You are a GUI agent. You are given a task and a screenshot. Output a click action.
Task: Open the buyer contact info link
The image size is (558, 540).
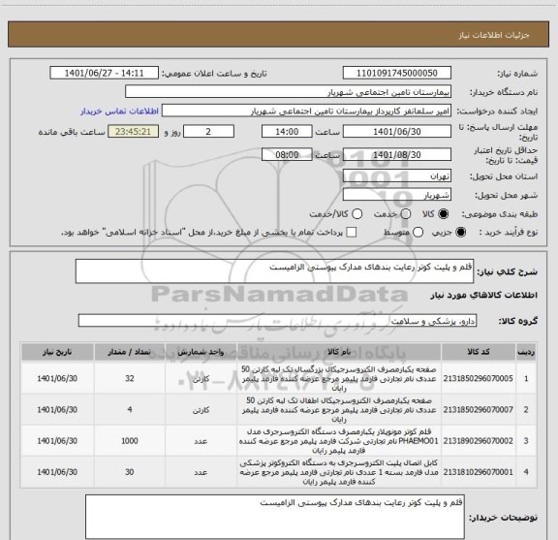click(x=119, y=111)
